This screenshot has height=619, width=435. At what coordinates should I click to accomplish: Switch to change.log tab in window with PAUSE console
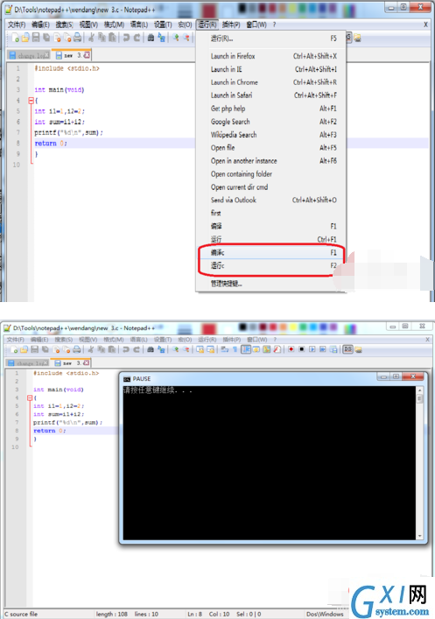click(28, 362)
